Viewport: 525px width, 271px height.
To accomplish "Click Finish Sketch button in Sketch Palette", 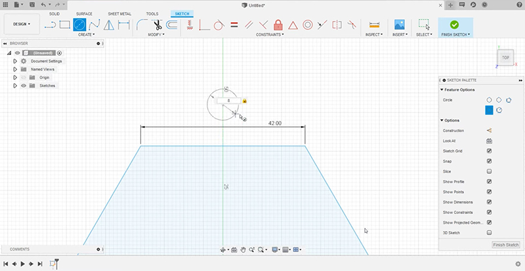I will click(x=506, y=245).
